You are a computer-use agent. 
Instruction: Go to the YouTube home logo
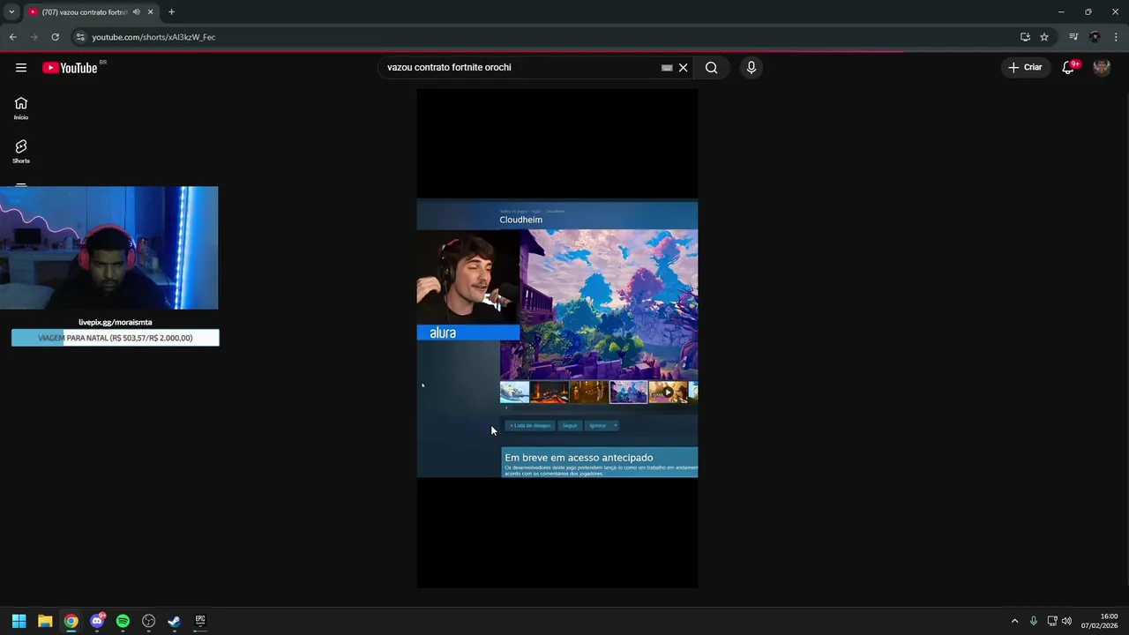pyautogui.click(x=70, y=68)
